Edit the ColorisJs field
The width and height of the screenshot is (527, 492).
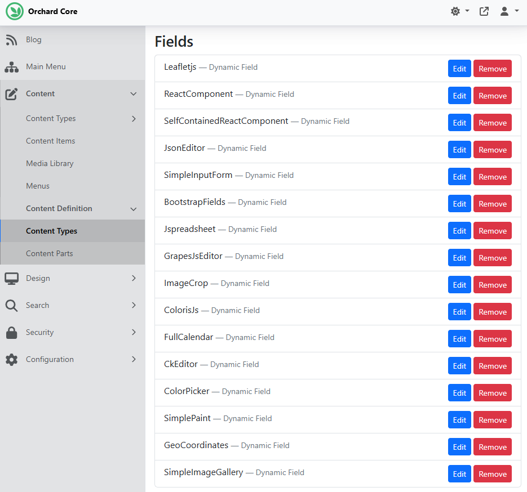(459, 312)
